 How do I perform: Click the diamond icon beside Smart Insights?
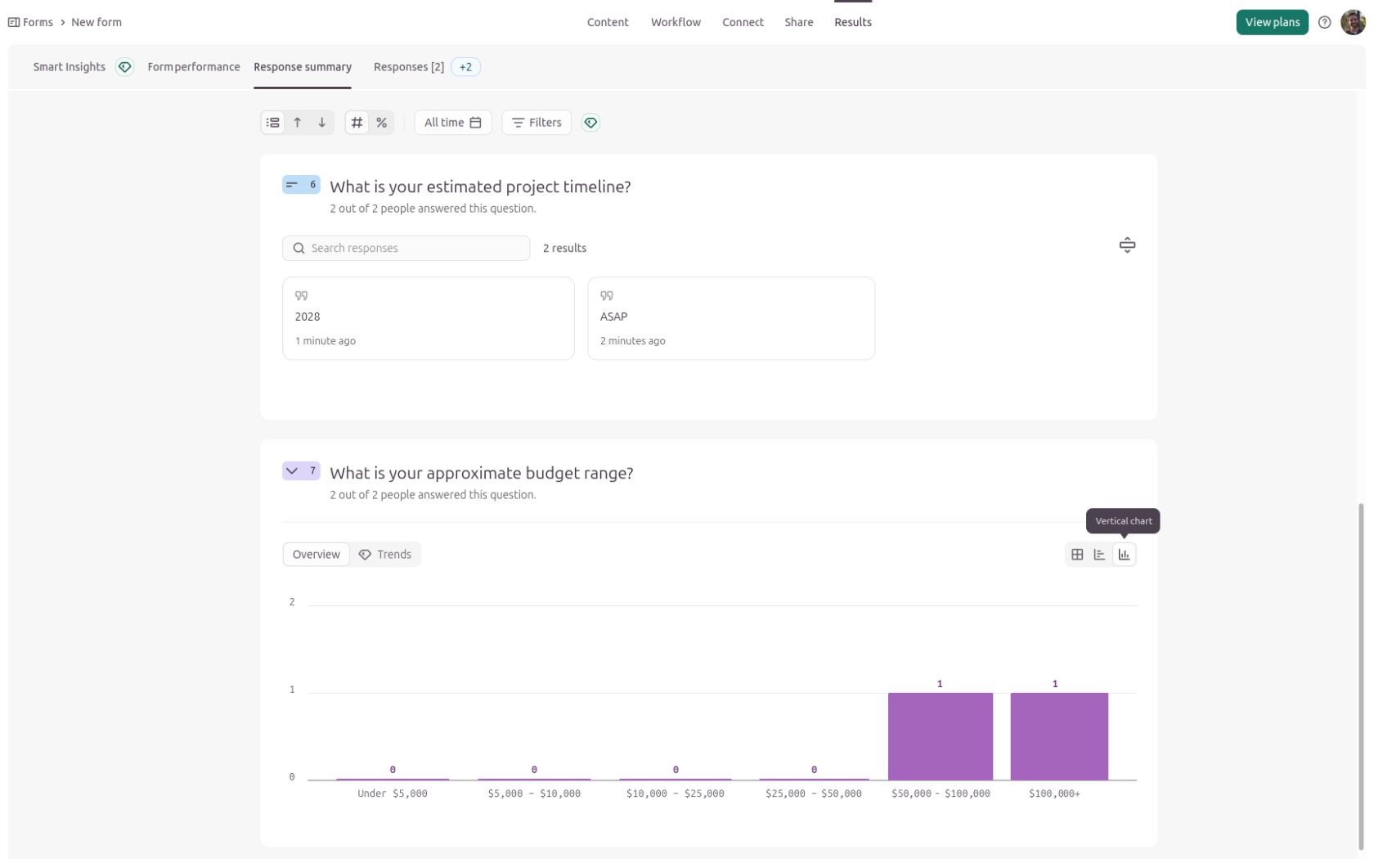click(124, 67)
